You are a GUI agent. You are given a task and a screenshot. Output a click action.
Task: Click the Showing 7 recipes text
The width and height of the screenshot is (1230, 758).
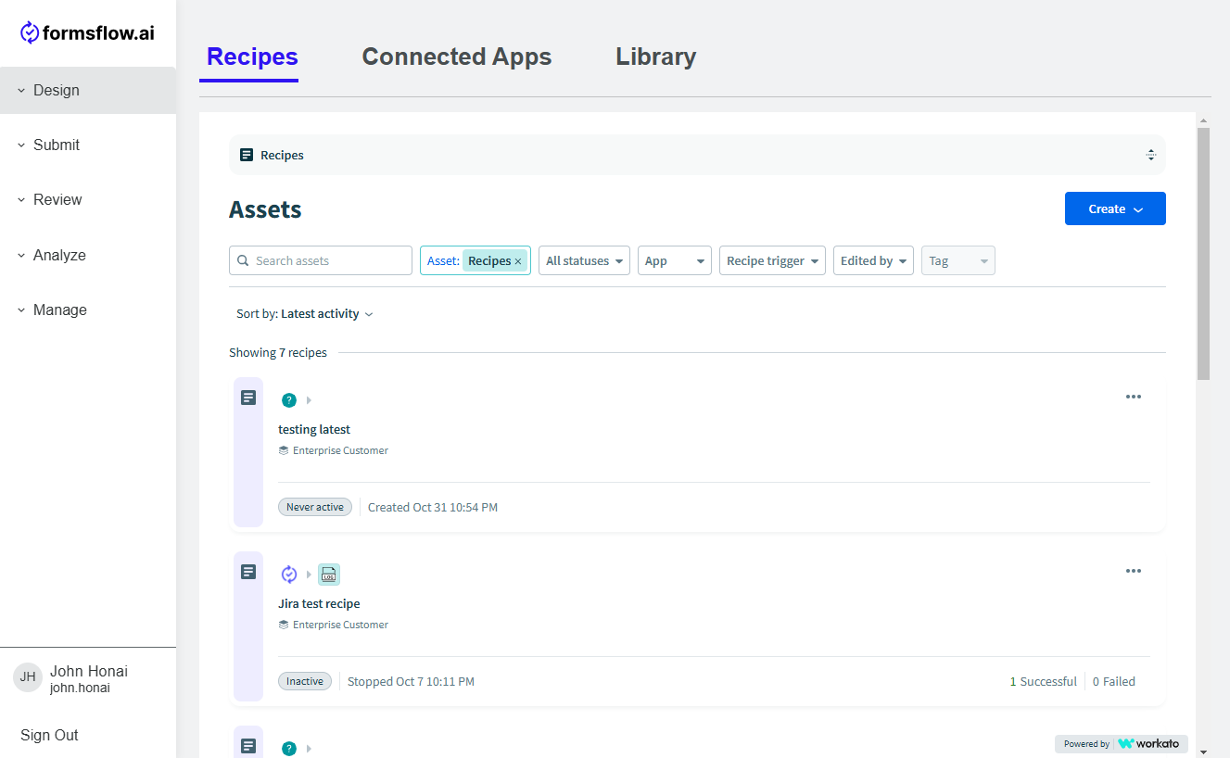(x=278, y=352)
